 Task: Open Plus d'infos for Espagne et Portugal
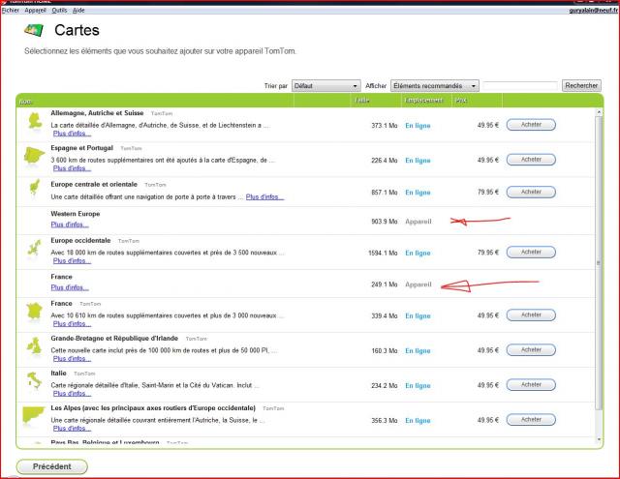[72, 168]
